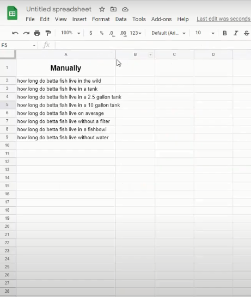Open the Google Sheets home icon
251x297 pixels.
tap(13, 13)
